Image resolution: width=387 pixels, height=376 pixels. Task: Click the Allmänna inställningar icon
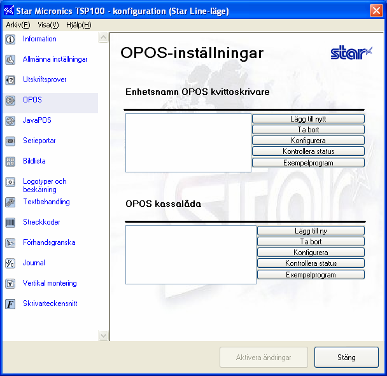pos(10,60)
